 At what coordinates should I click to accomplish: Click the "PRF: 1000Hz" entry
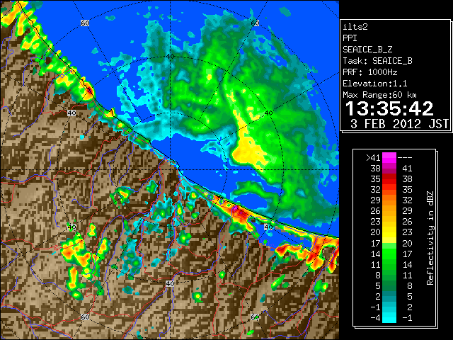[x=370, y=72]
